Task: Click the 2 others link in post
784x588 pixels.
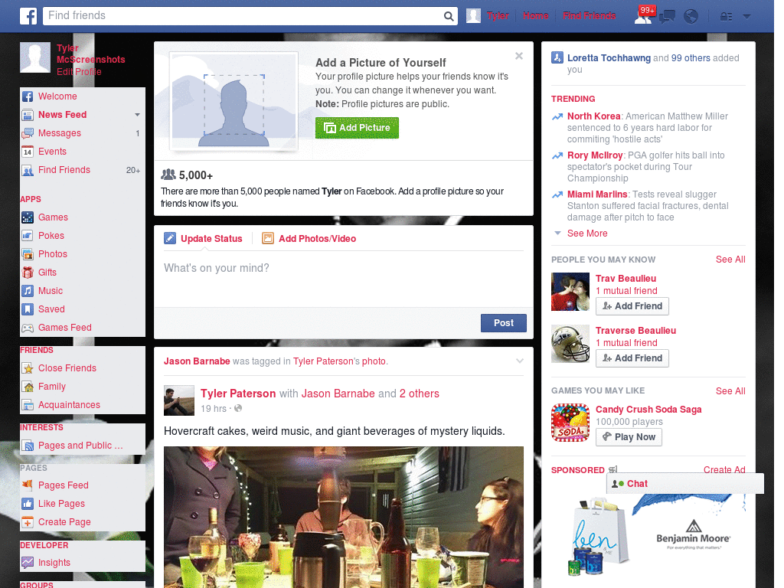Action: click(419, 394)
